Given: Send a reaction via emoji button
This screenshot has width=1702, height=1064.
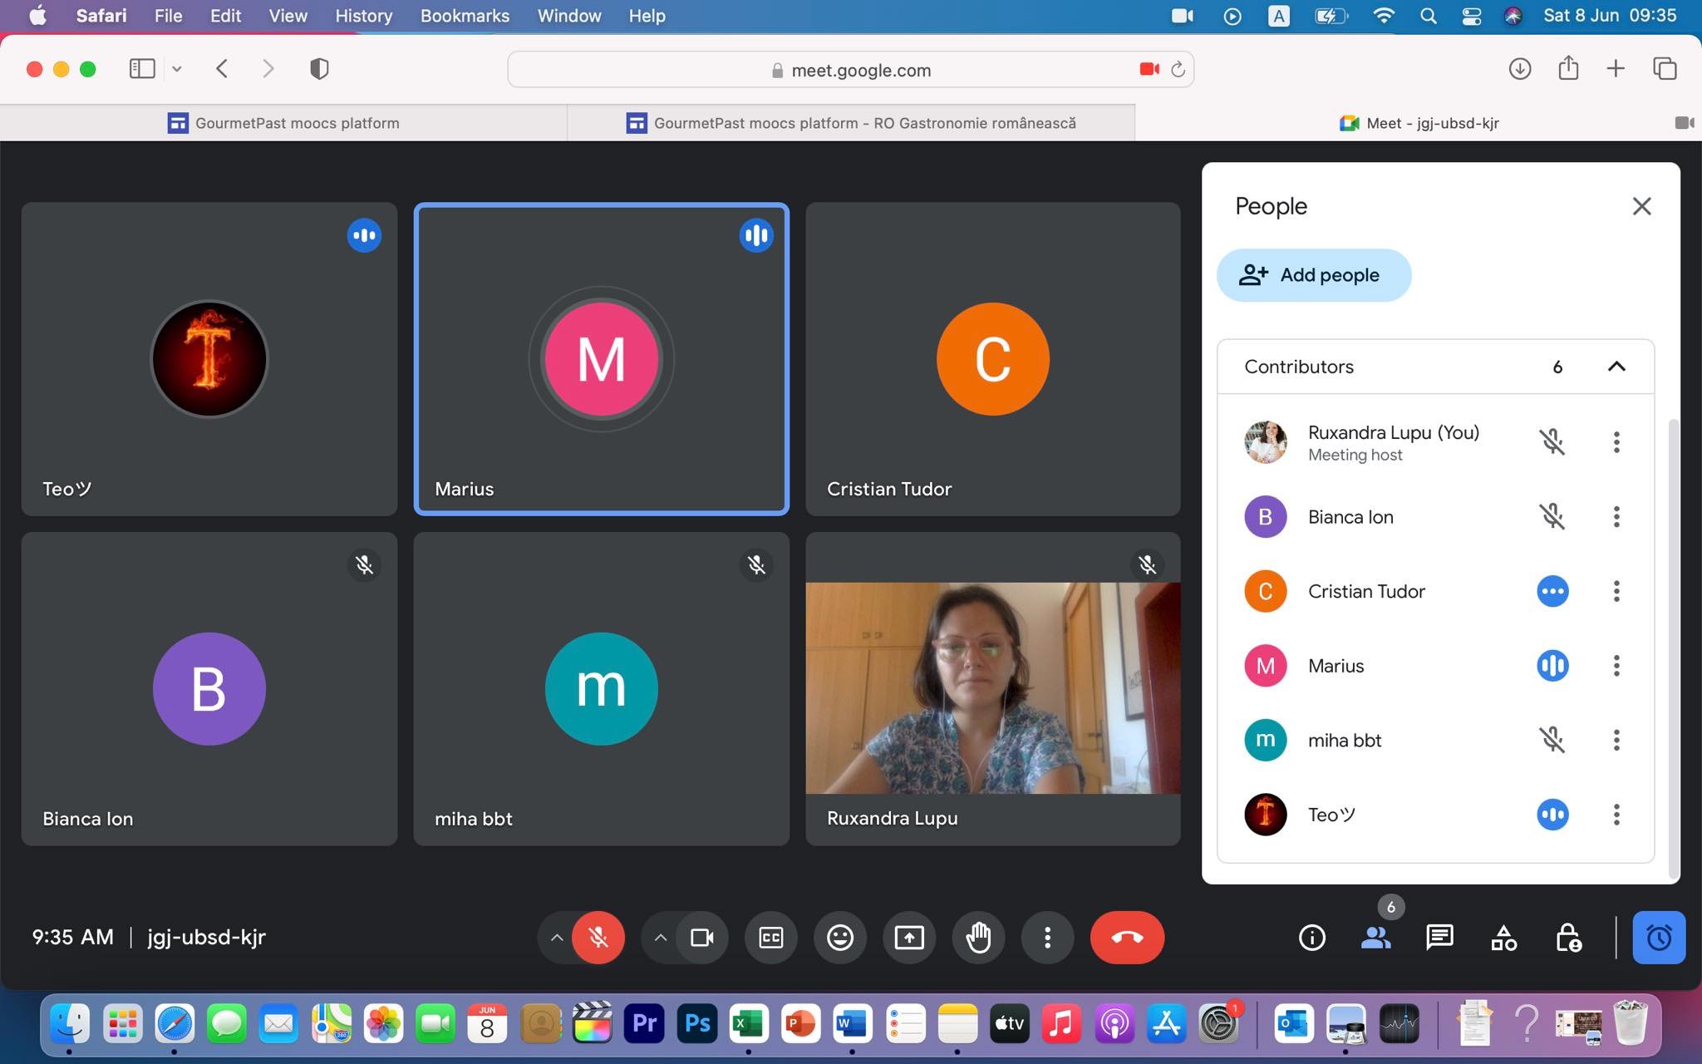Looking at the screenshot, I should click(840, 938).
